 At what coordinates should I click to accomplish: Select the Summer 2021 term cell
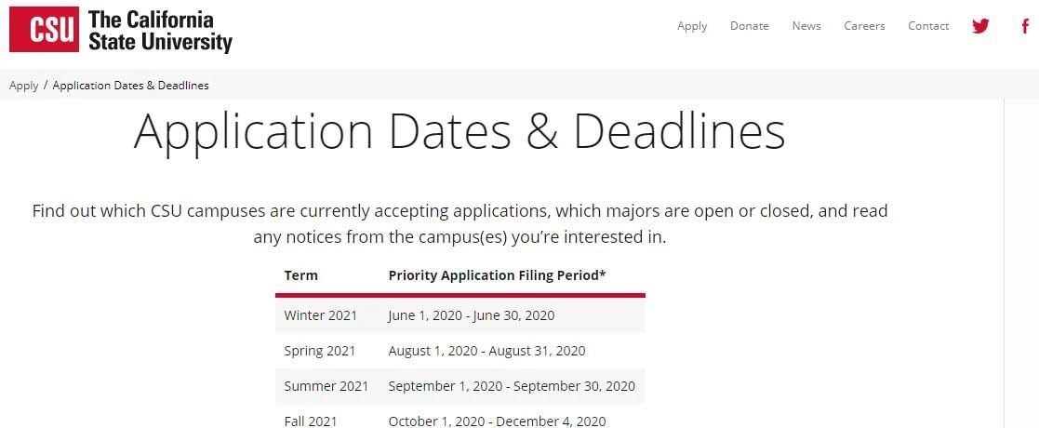click(x=326, y=386)
